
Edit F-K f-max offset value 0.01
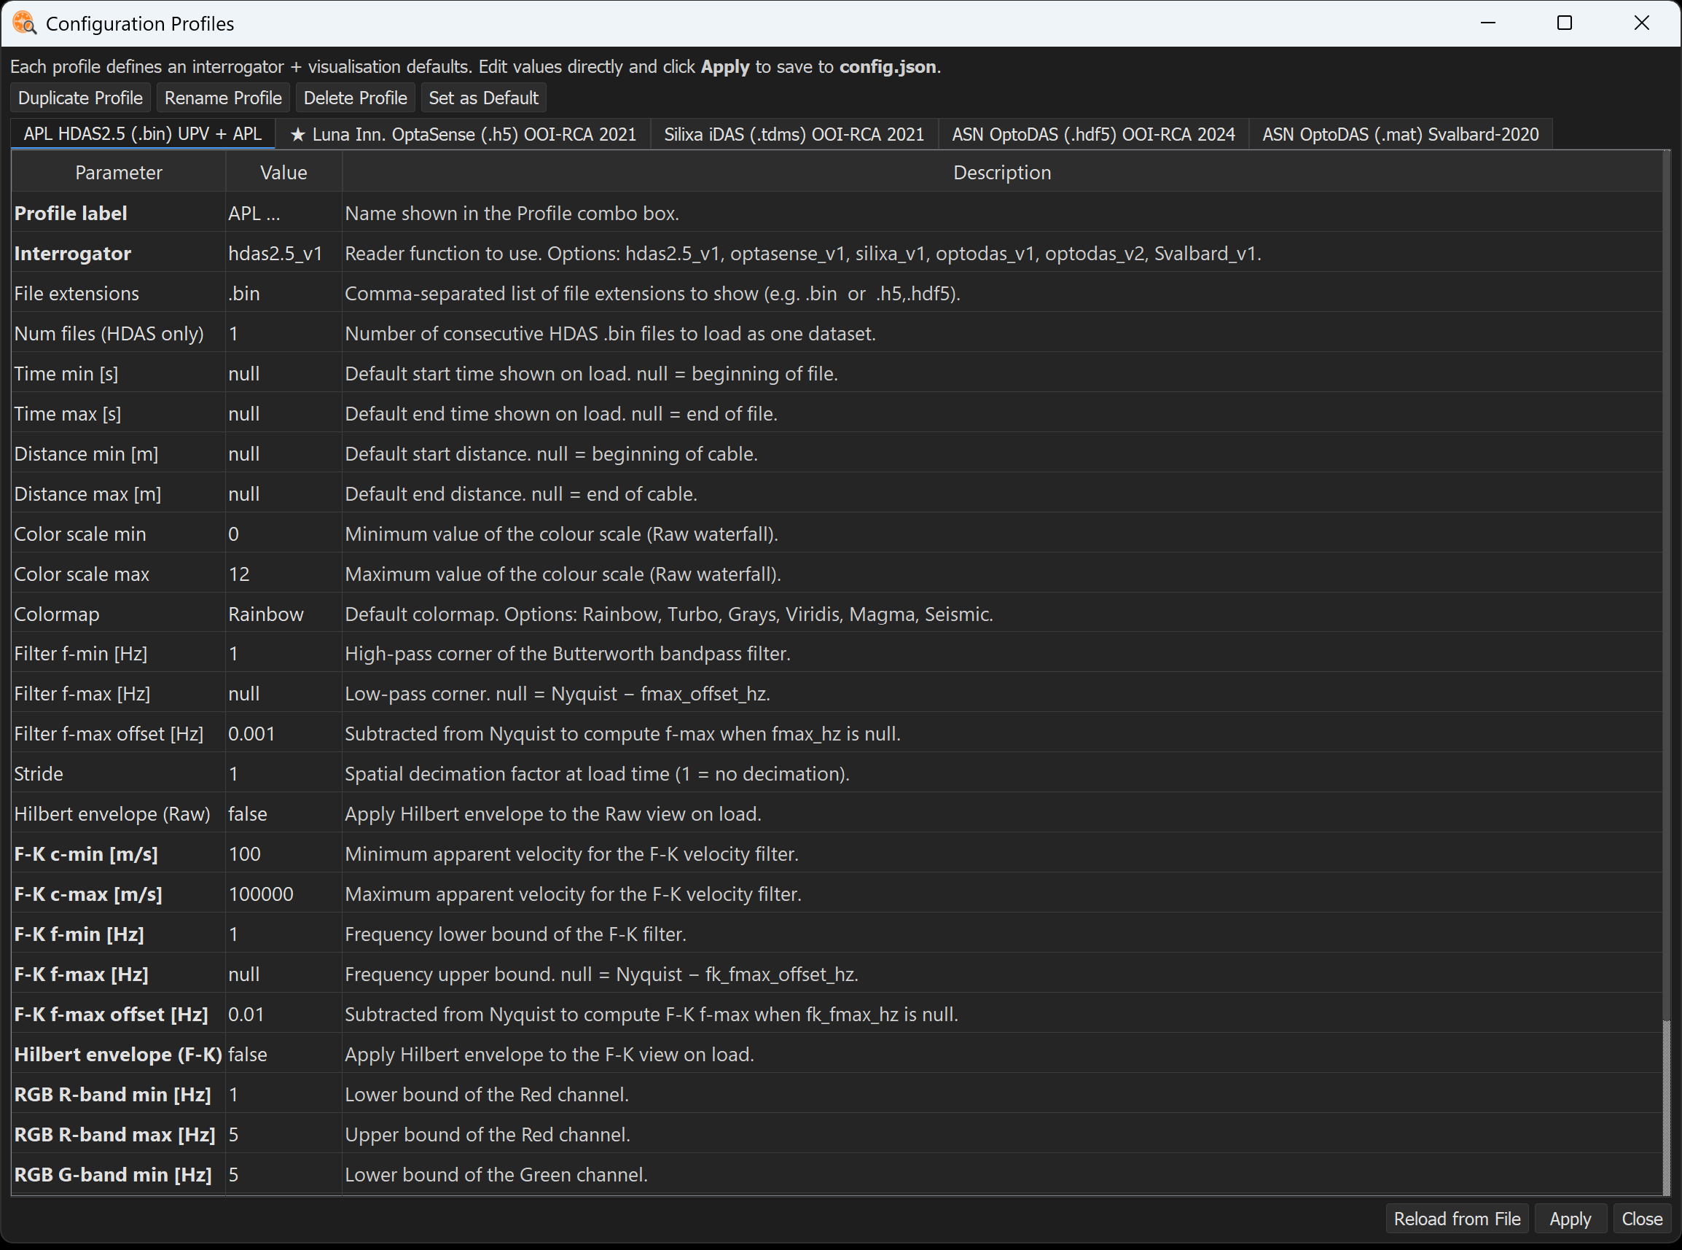(x=283, y=1015)
